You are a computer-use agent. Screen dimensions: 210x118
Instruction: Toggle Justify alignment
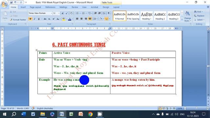[x=90, y=19]
